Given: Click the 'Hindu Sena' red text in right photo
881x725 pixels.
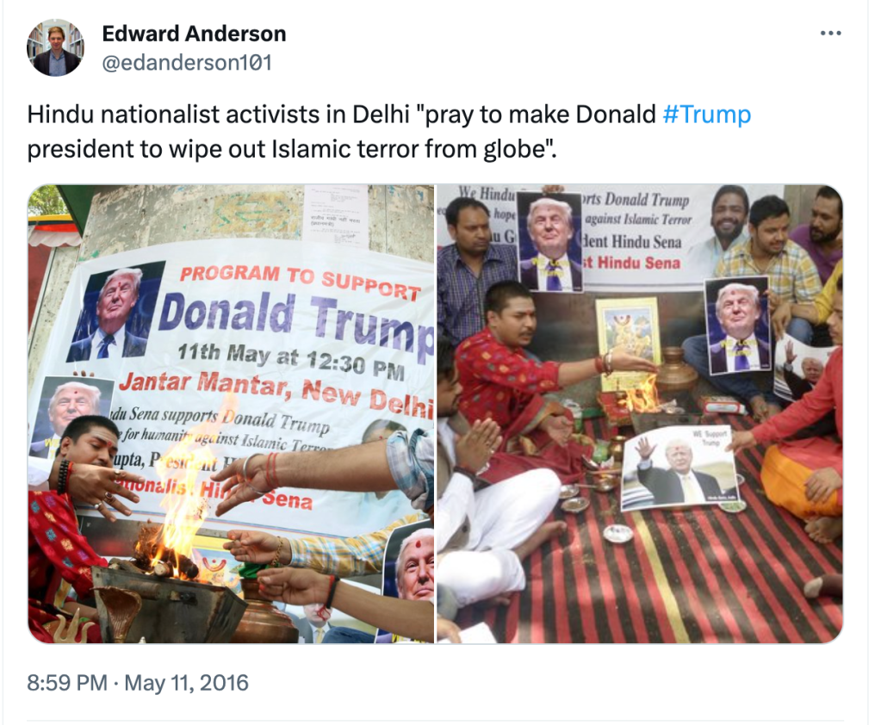Looking at the screenshot, I should click(x=638, y=263).
